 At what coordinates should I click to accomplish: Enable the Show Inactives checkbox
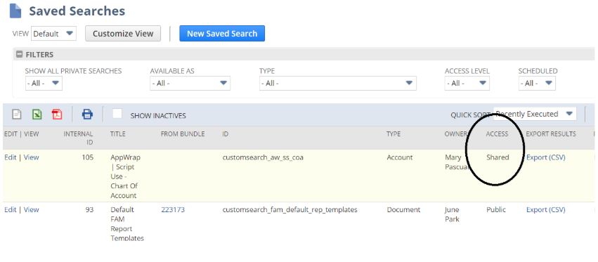[117, 114]
